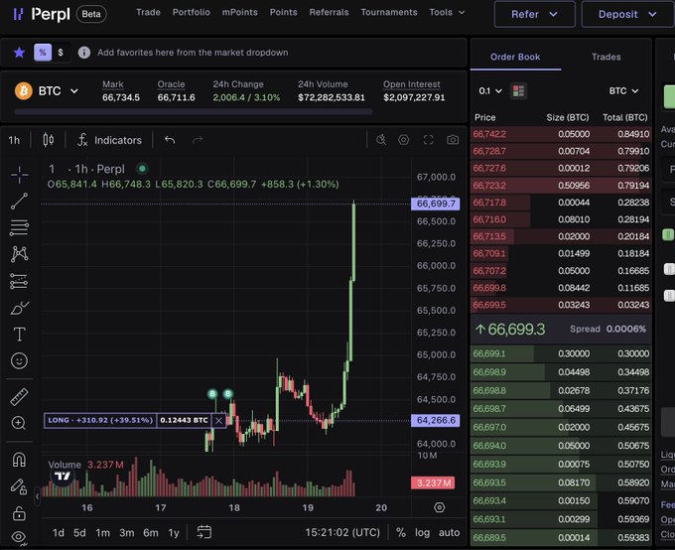Toggle log price scale
The width and height of the screenshot is (675, 550).
click(422, 533)
